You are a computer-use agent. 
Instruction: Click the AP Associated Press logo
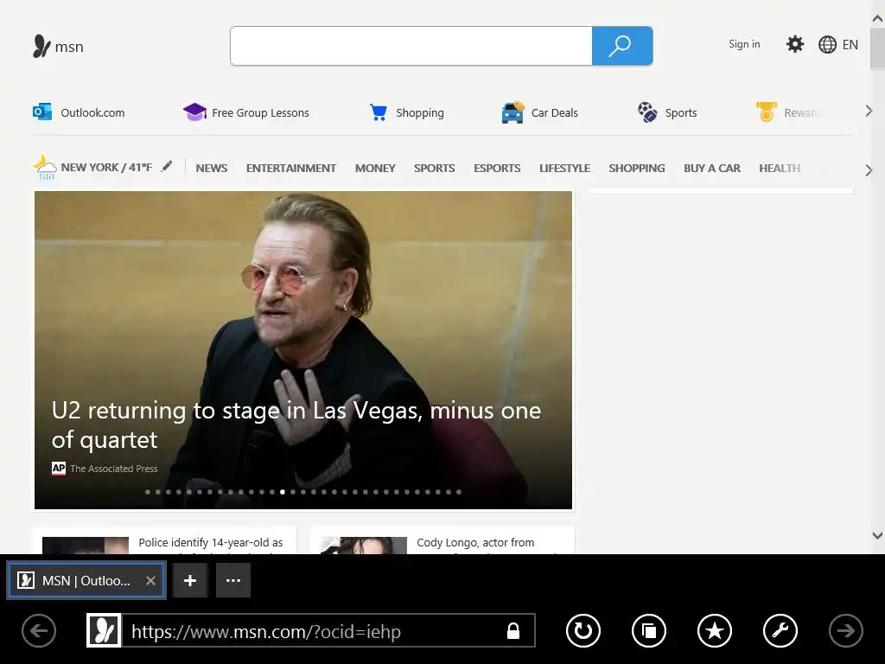point(59,468)
